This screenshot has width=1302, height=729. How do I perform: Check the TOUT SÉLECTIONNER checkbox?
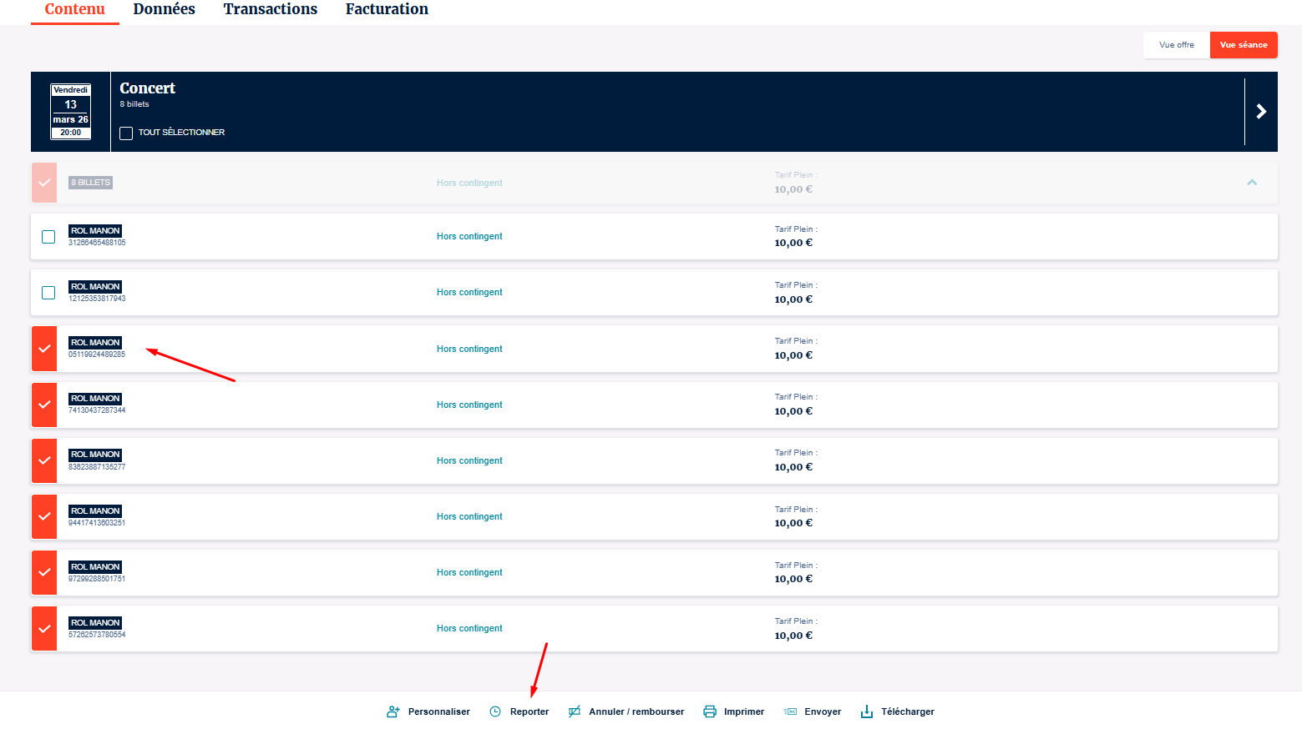126,133
